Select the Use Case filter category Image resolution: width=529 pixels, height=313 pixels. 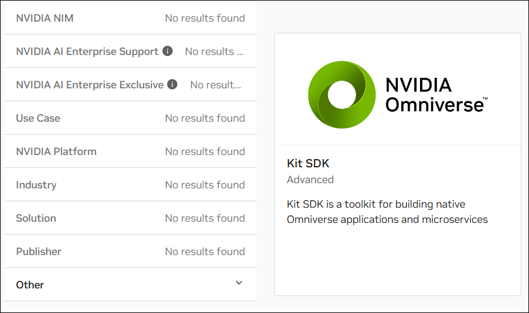pos(130,118)
